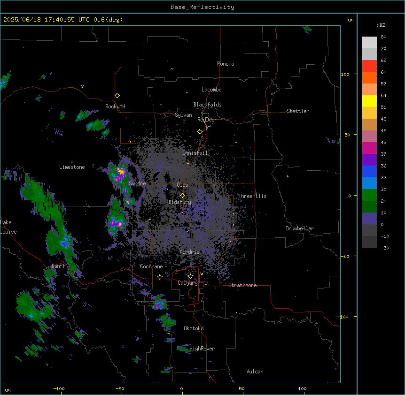Click the Blackfalds label
The height and width of the screenshot is (395, 405).
(x=207, y=105)
